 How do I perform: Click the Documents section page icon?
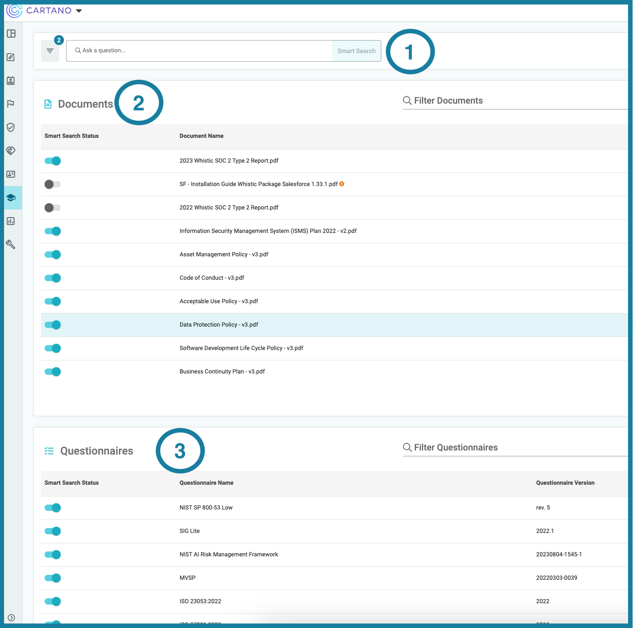click(x=48, y=104)
